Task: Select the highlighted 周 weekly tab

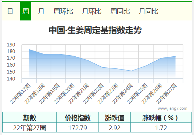Action: pos(26,11)
